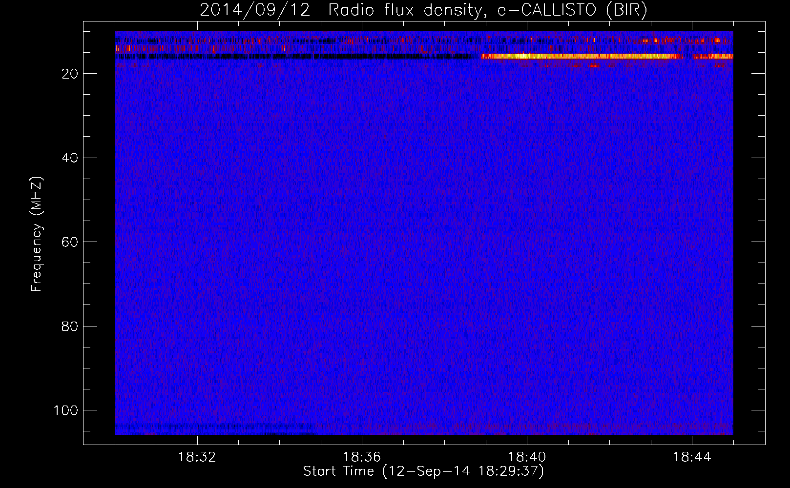Click the 18:40 time tick label
This screenshot has width=790, height=488.
pyautogui.click(x=527, y=457)
